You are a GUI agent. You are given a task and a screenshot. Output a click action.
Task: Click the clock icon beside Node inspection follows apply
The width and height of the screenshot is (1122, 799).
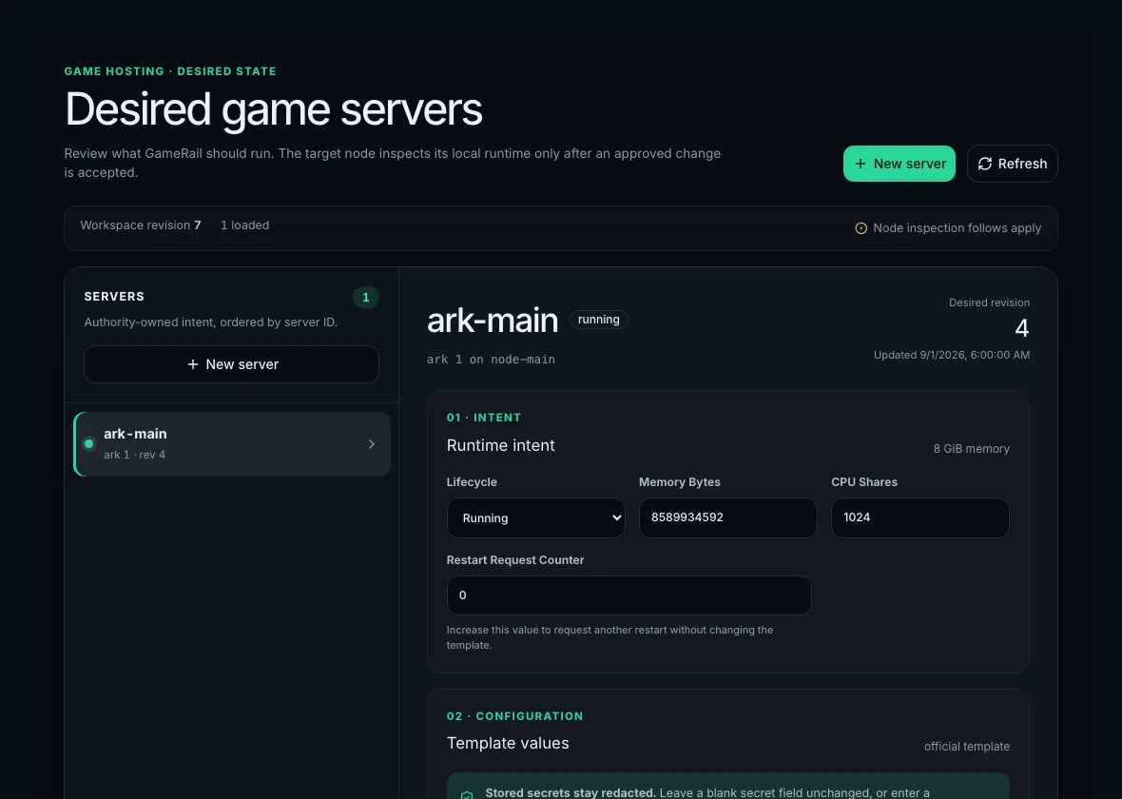(x=861, y=228)
